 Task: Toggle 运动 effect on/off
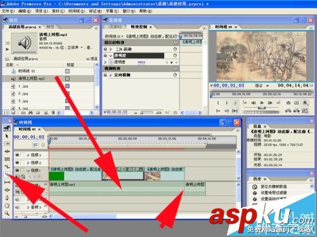(x=105, y=49)
